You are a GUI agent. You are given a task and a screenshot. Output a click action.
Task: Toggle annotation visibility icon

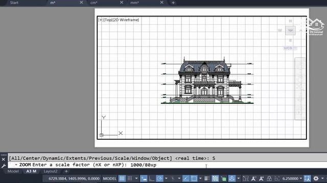pyautogui.click(x=253, y=178)
